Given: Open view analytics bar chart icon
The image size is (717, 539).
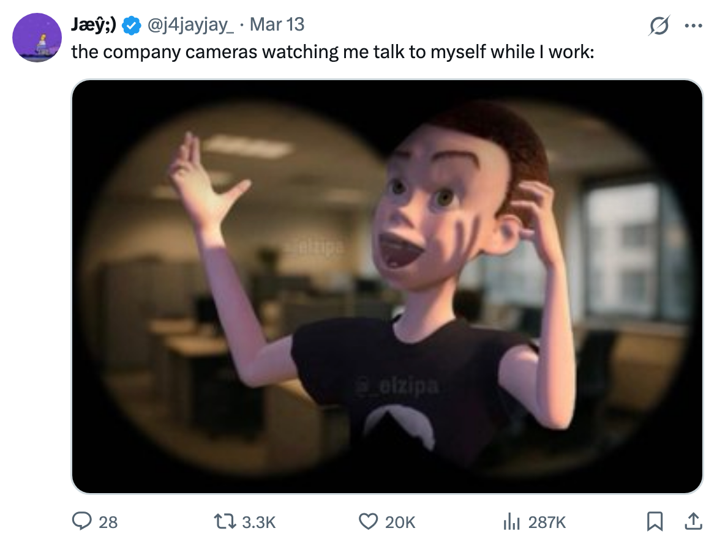Looking at the screenshot, I should point(510,521).
